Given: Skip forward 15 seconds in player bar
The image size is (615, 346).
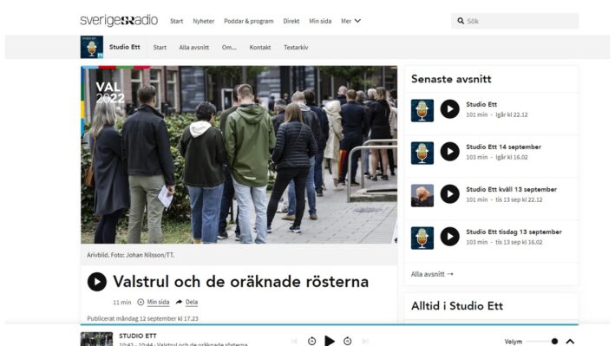Looking at the screenshot, I should pyautogui.click(x=348, y=341).
